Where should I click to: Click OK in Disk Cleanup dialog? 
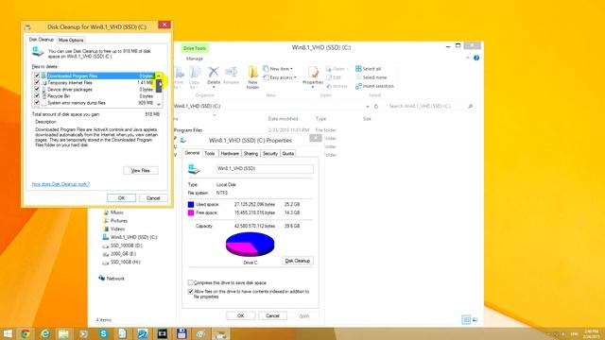(x=121, y=197)
